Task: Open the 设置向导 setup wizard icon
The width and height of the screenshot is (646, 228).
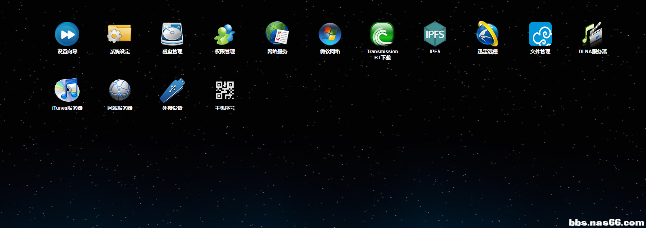Action: click(x=67, y=34)
